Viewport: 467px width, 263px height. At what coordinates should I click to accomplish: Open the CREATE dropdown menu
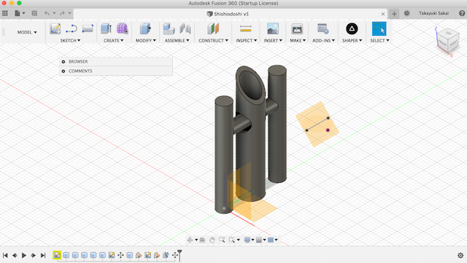point(114,41)
